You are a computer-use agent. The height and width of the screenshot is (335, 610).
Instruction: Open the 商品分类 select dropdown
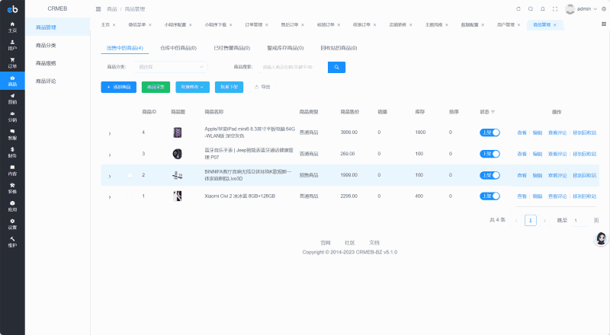171,67
